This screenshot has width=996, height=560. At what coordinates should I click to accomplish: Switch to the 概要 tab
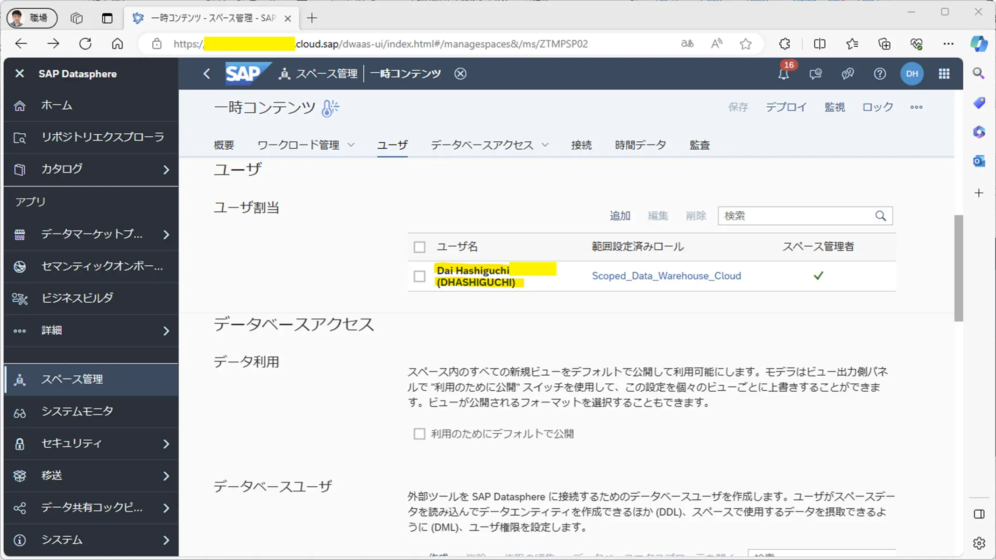pyautogui.click(x=224, y=145)
